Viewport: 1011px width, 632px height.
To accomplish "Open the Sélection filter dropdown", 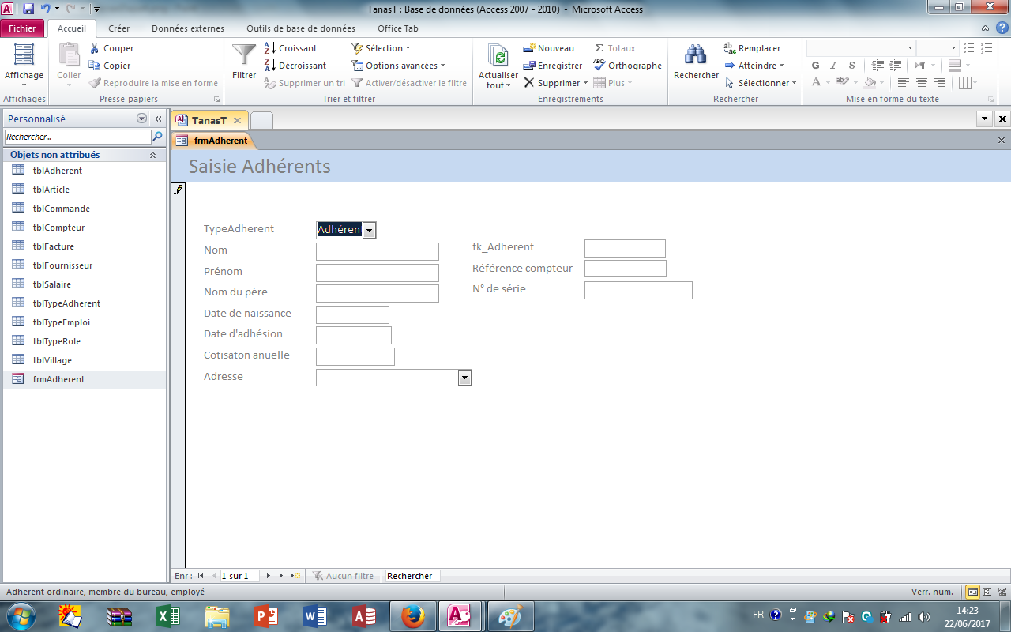I will [x=381, y=48].
